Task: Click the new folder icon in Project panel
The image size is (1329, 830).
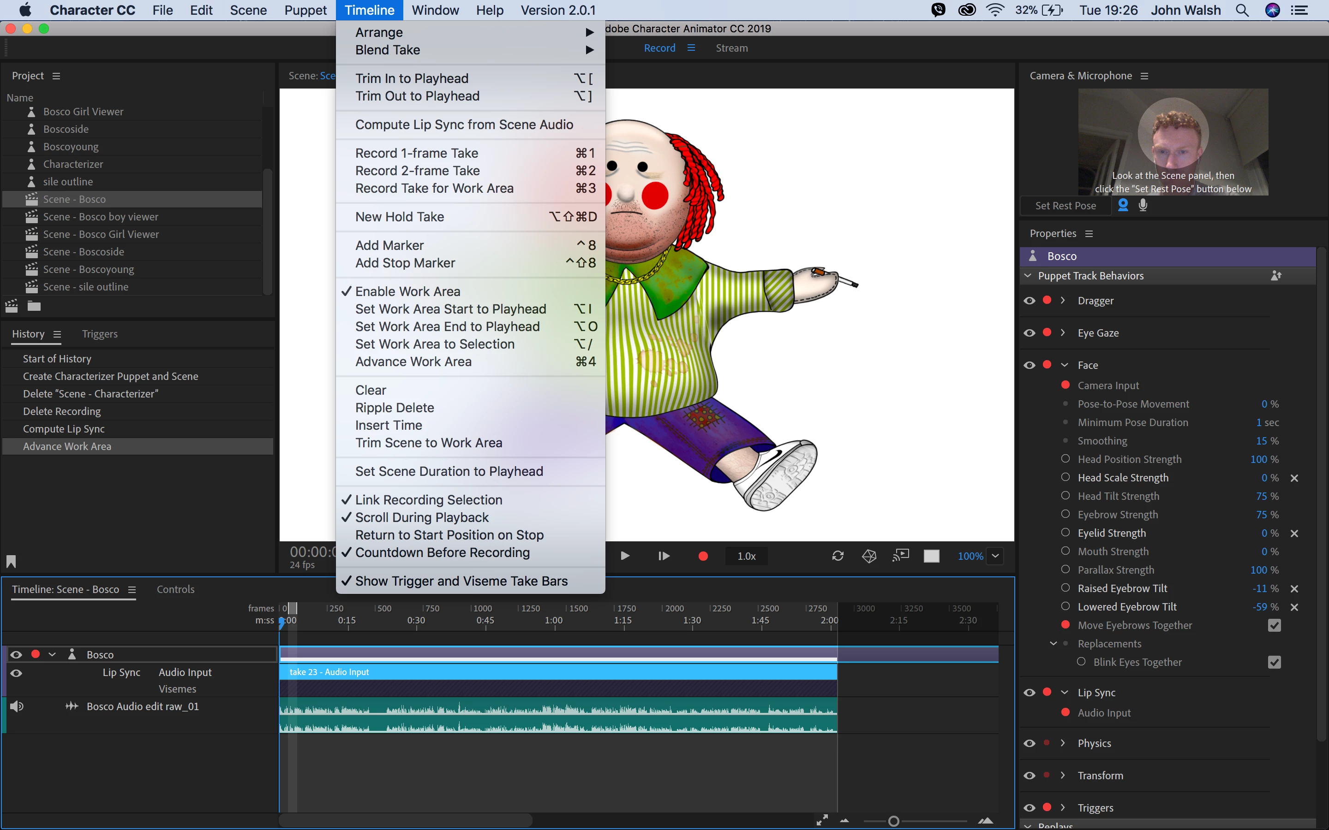Action: point(34,306)
